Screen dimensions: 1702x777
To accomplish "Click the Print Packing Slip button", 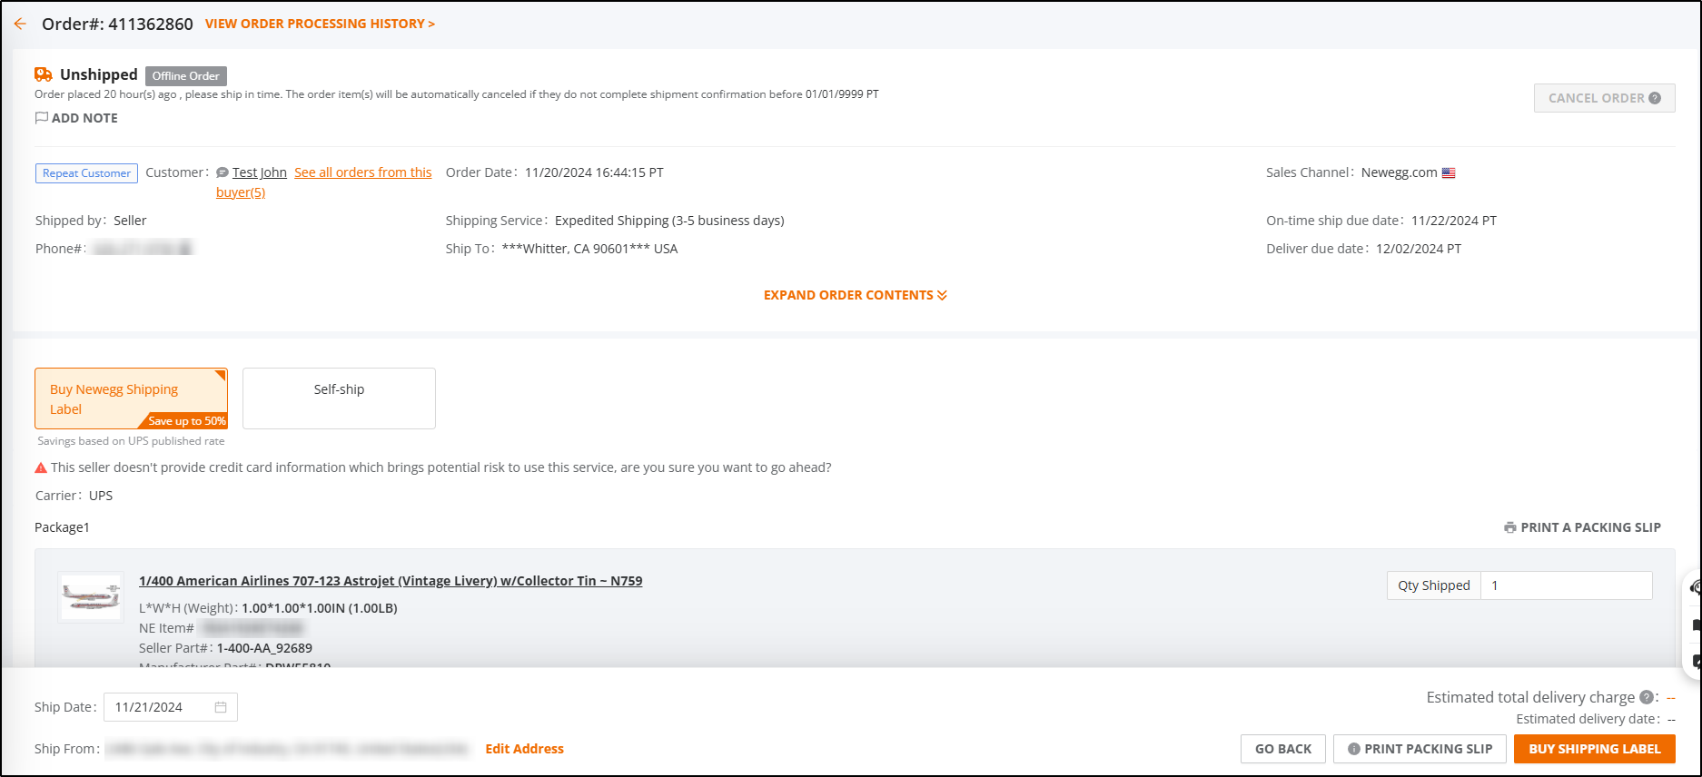I will pyautogui.click(x=1420, y=749).
